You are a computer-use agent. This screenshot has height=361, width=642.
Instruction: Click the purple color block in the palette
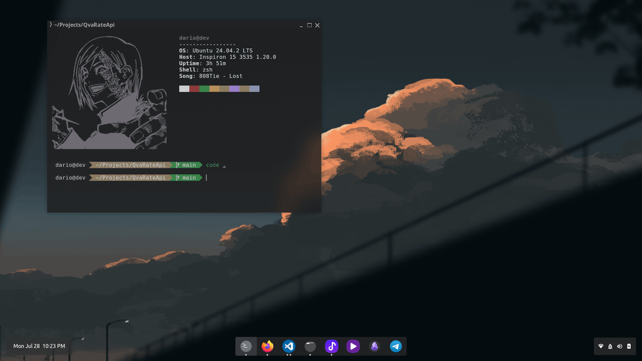pos(234,89)
